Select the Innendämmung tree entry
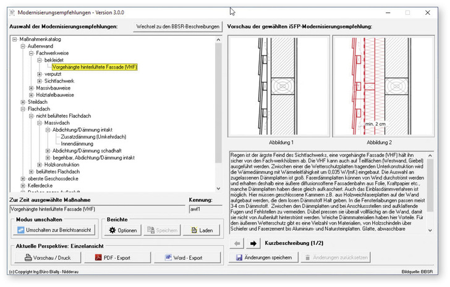The width and height of the screenshot is (450, 287). [77, 143]
